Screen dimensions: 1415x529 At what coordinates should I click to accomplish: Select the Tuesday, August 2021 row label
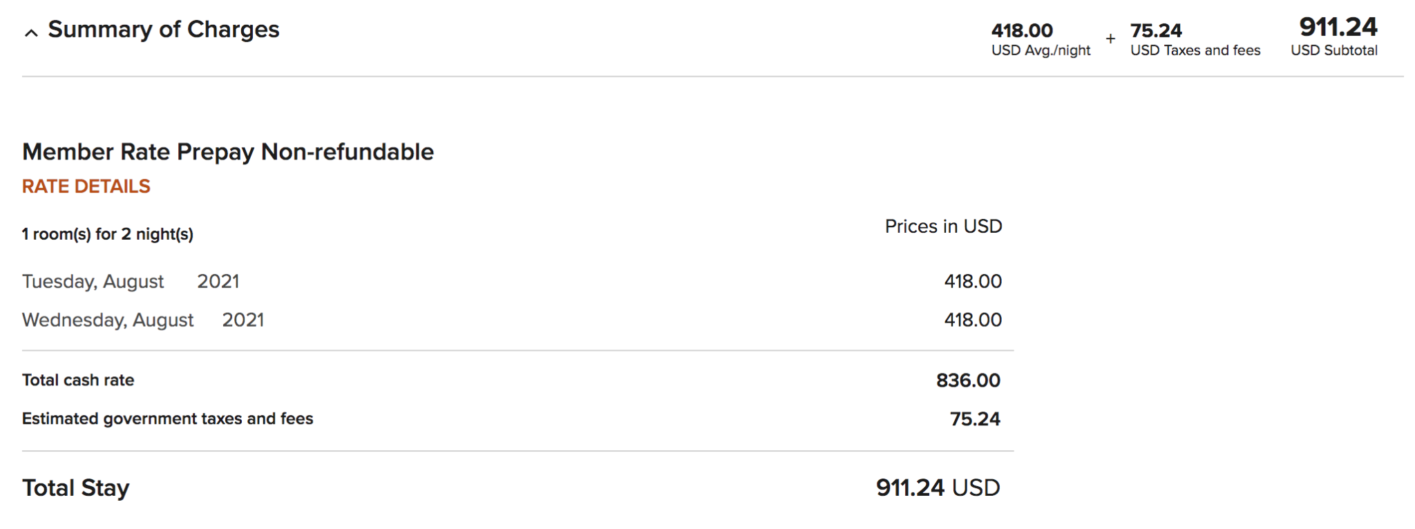tap(131, 282)
